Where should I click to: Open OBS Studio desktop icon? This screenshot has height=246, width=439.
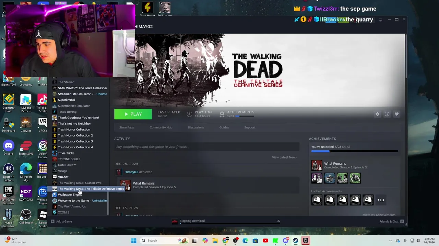click(x=26, y=217)
